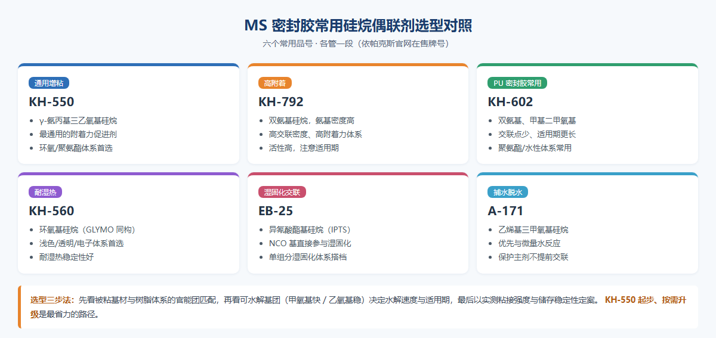Select the KH-550 heading

coord(51,101)
